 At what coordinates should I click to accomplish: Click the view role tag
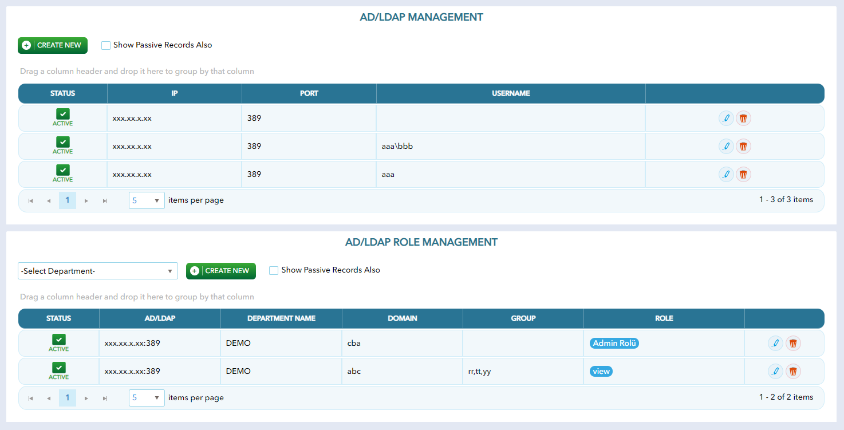click(x=601, y=372)
